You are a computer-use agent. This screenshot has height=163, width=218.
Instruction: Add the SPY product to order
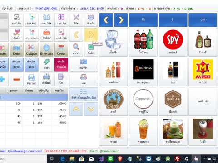pyautogui.click(x=173, y=42)
